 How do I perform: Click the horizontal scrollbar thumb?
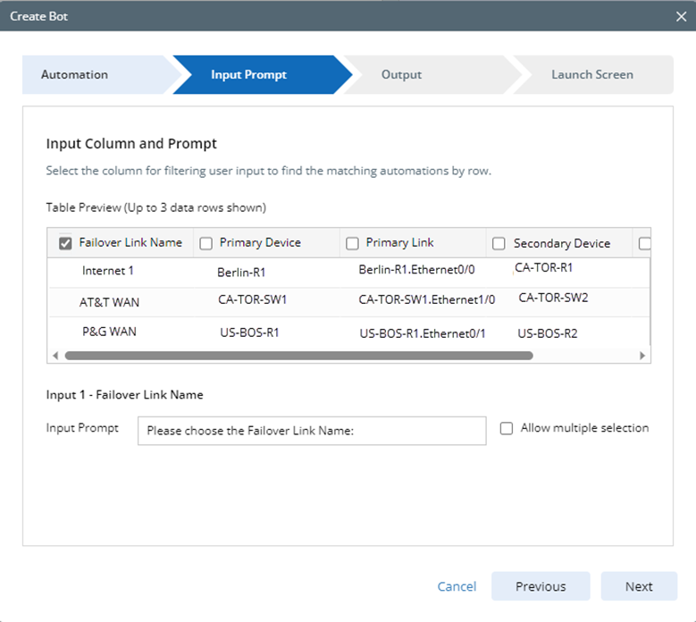298,356
